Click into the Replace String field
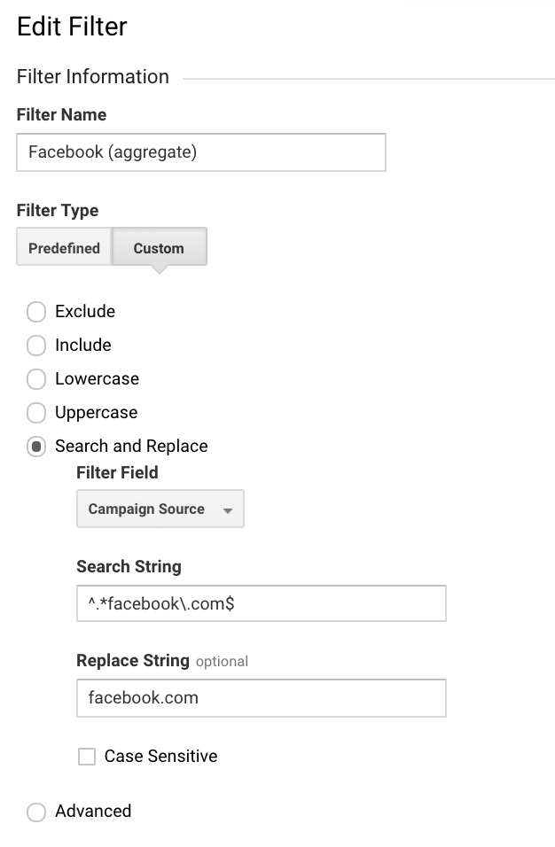555x847 pixels. pos(261,698)
